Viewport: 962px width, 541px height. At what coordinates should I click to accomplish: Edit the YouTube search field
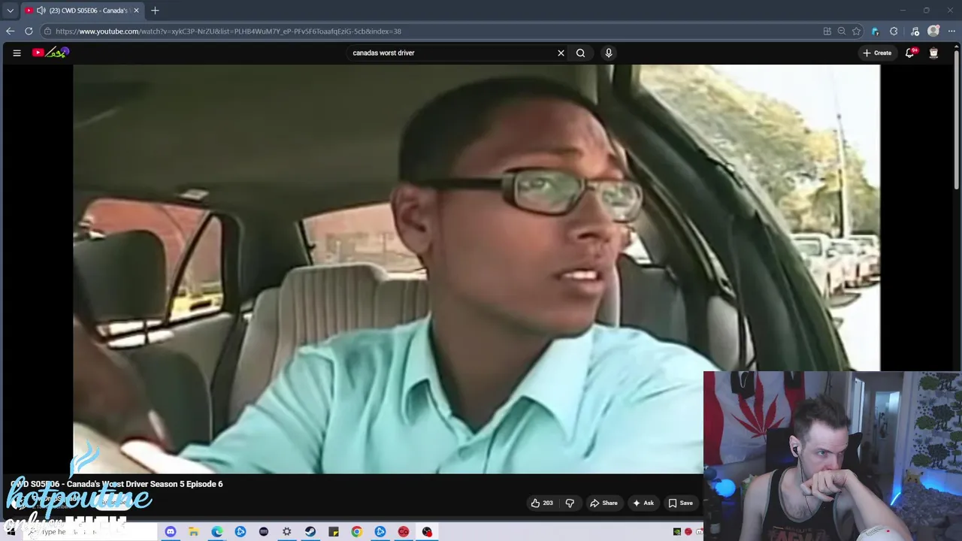(x=451, y=53)
